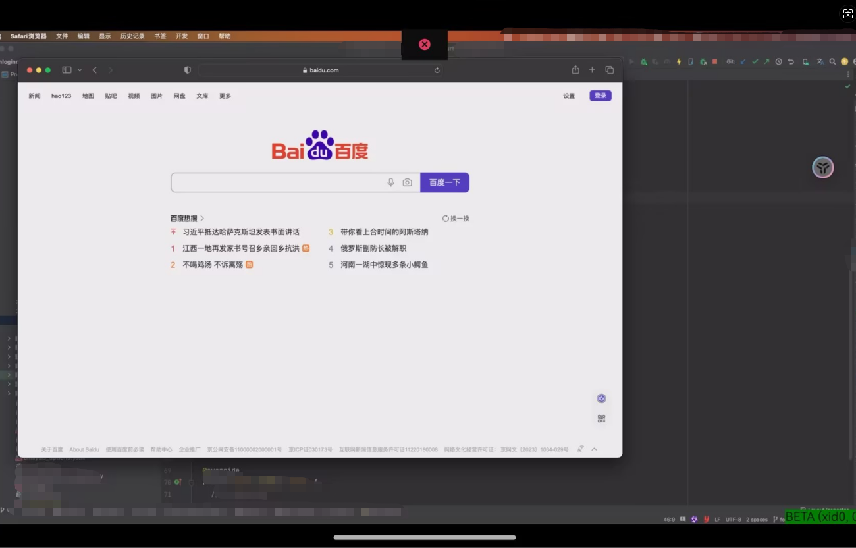
Task: Click the microphone voice search icon
Action: point(390,182)
